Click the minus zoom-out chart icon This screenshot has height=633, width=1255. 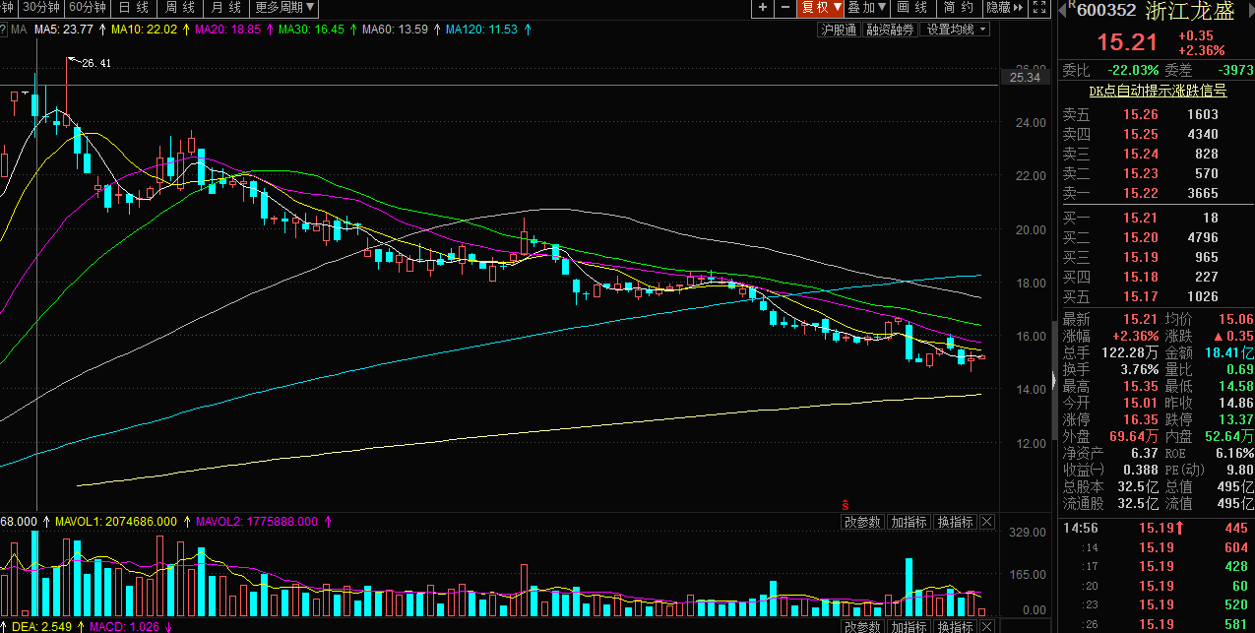tap(784, 8)
